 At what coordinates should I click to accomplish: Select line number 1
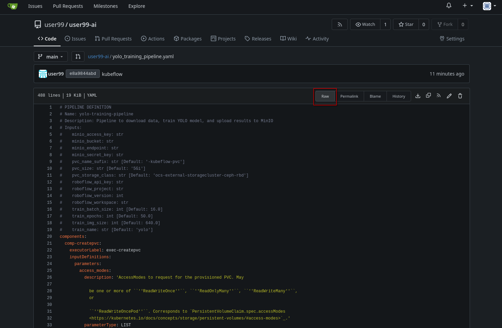51,107
